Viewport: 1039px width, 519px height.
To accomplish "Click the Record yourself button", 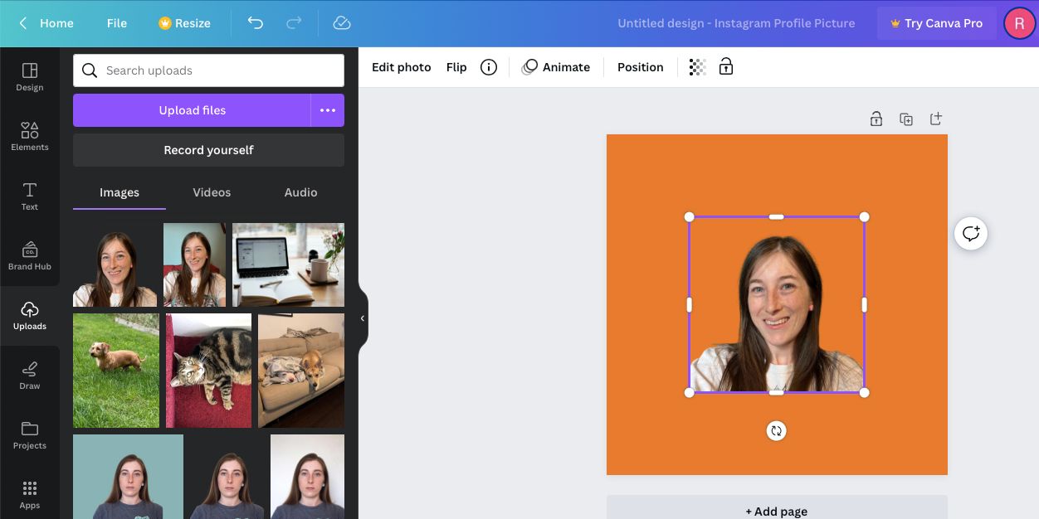I will 208,150.
